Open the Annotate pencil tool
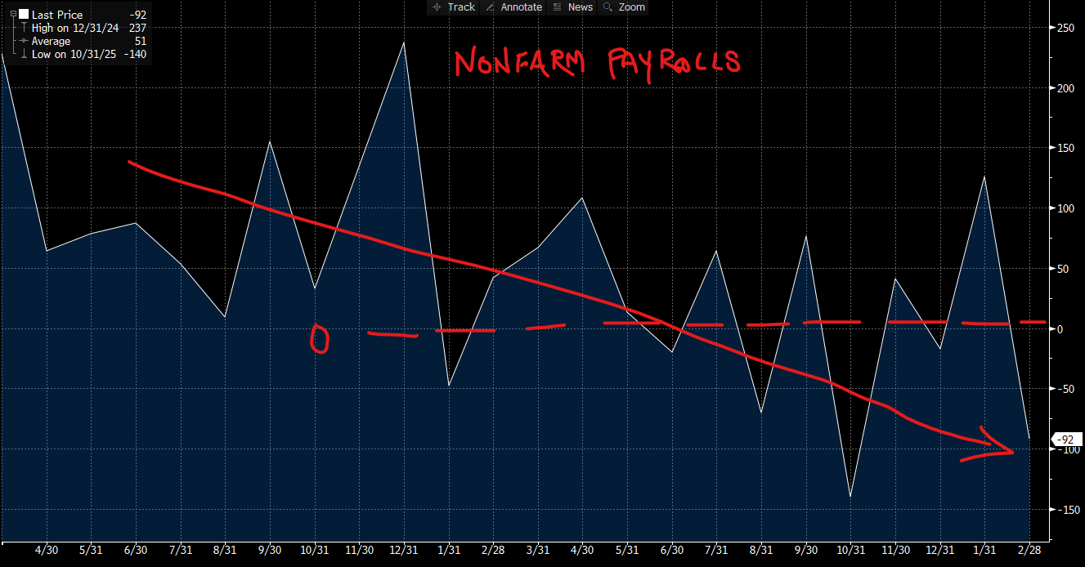Viewport: 1085px width, 567px height. click(x=513, y=7)
